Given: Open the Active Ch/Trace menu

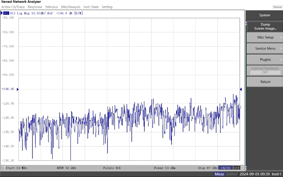Looking at the screenshot, I should point(13,7).
